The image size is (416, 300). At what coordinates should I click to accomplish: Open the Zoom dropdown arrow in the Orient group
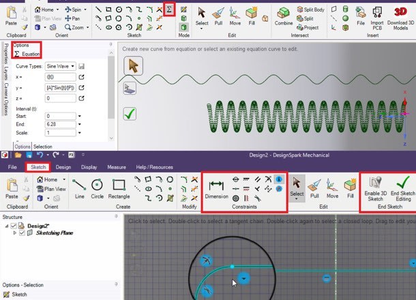[87, 27]
